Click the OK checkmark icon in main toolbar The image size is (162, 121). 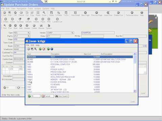[x=16, y=13]
